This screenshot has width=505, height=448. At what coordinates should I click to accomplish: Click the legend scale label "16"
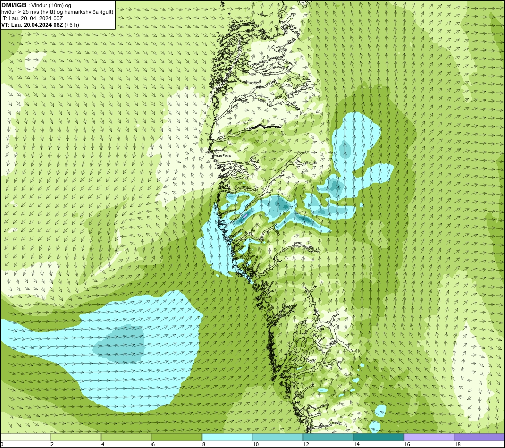click(407, 445)
